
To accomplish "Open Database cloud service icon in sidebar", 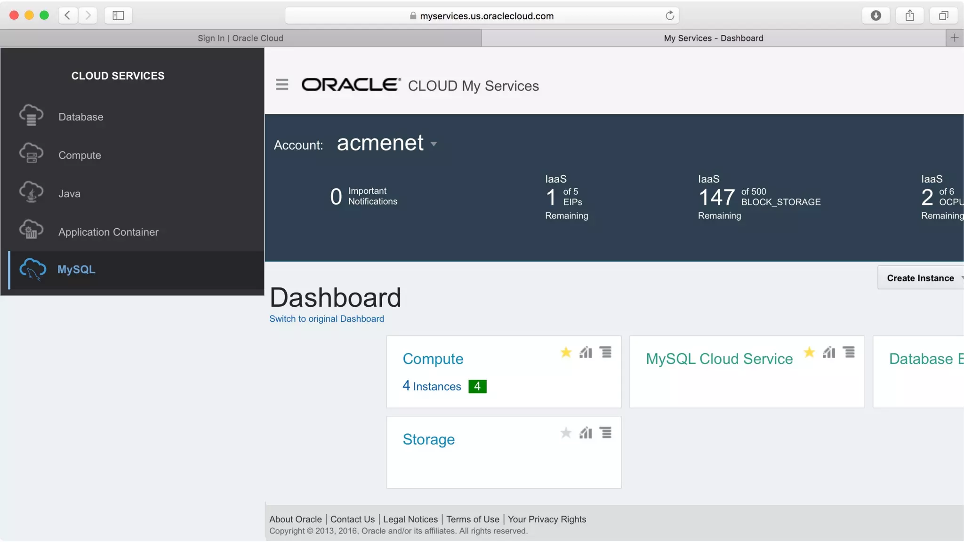I will (x=31, y=116).
